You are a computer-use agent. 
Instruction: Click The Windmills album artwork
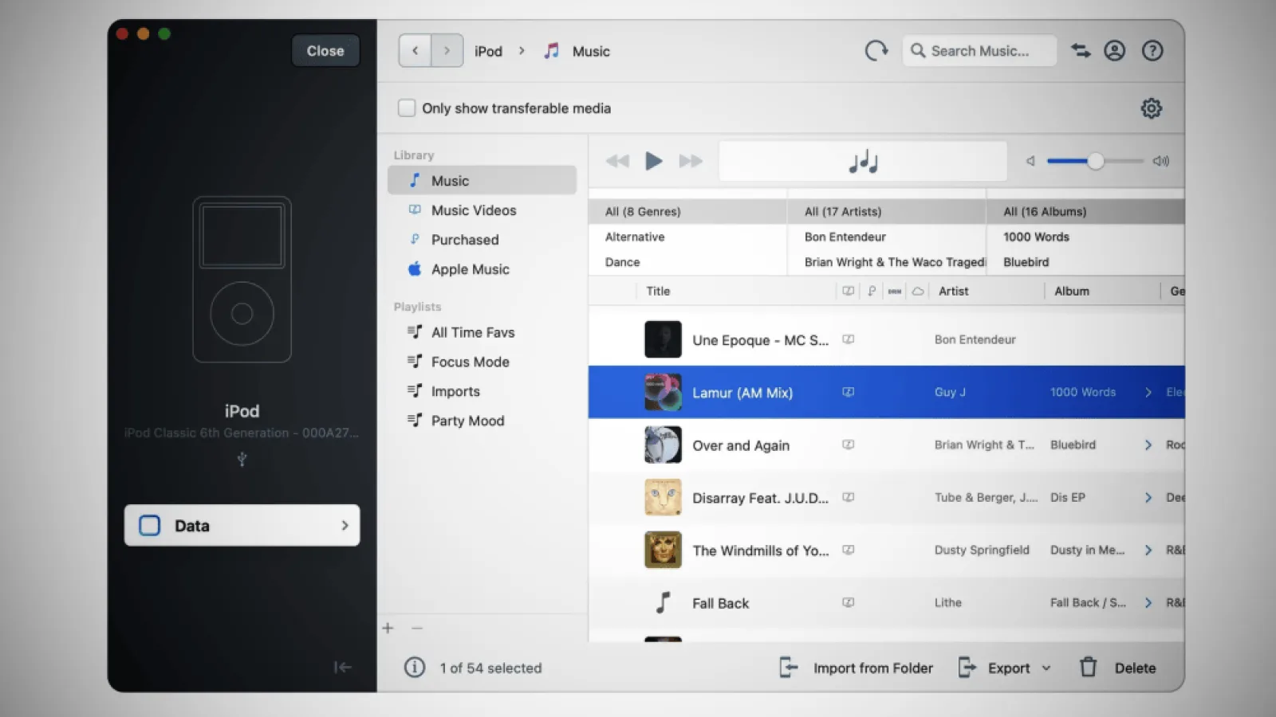click(663, 550)
